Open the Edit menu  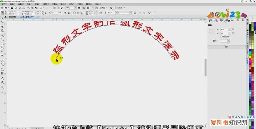tap(12, 4)
